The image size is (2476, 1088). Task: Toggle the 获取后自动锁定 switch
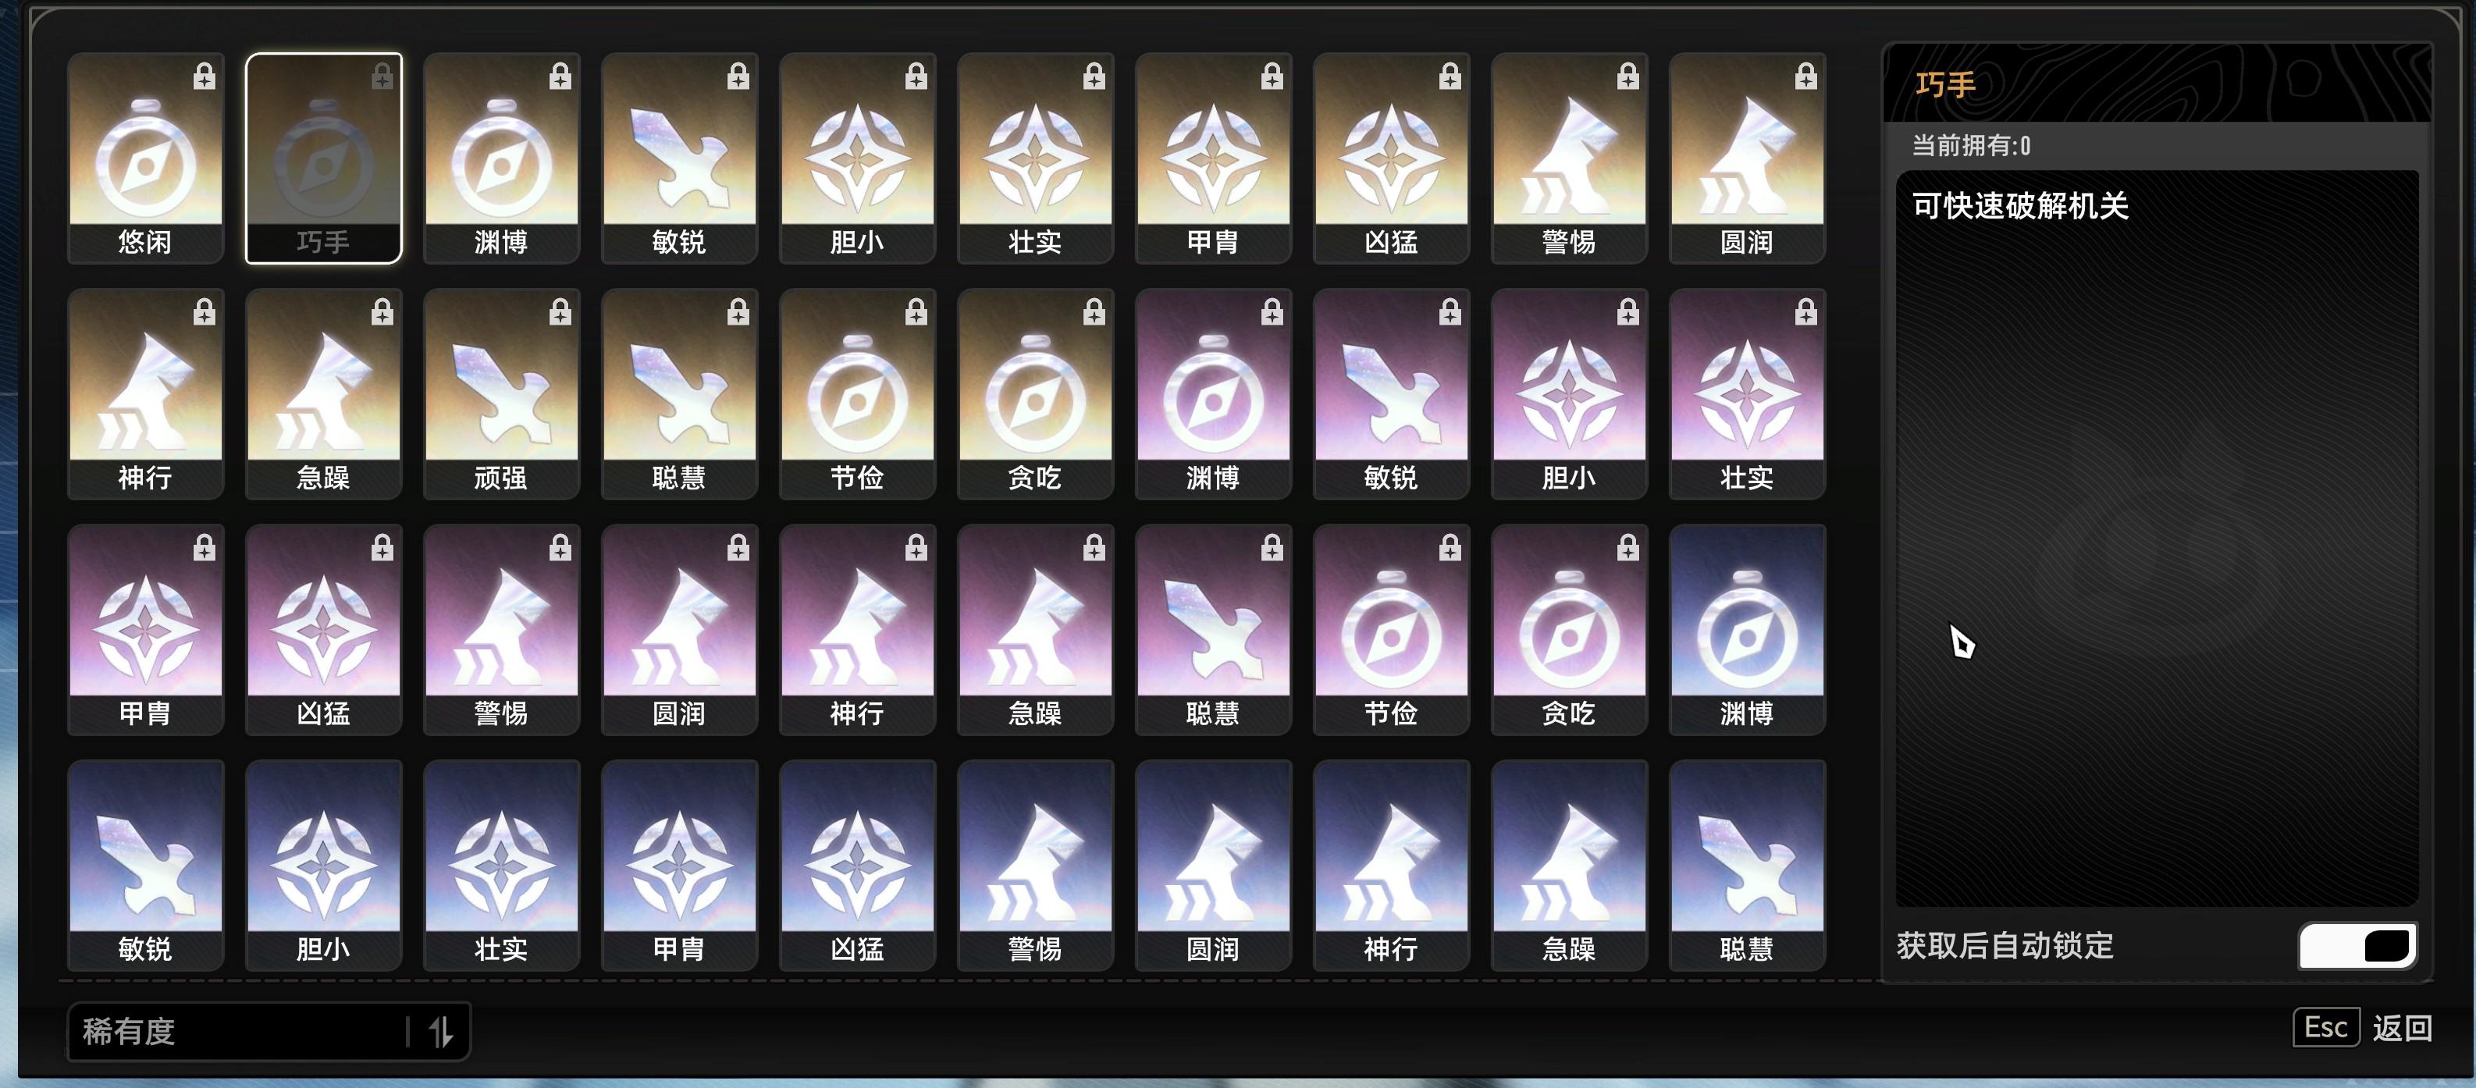2357,946
